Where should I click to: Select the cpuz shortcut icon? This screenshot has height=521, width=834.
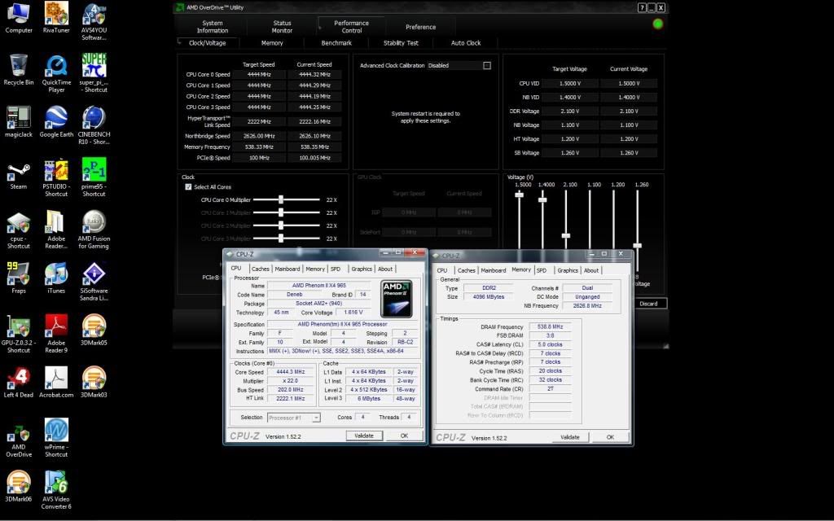pos(19,230)
